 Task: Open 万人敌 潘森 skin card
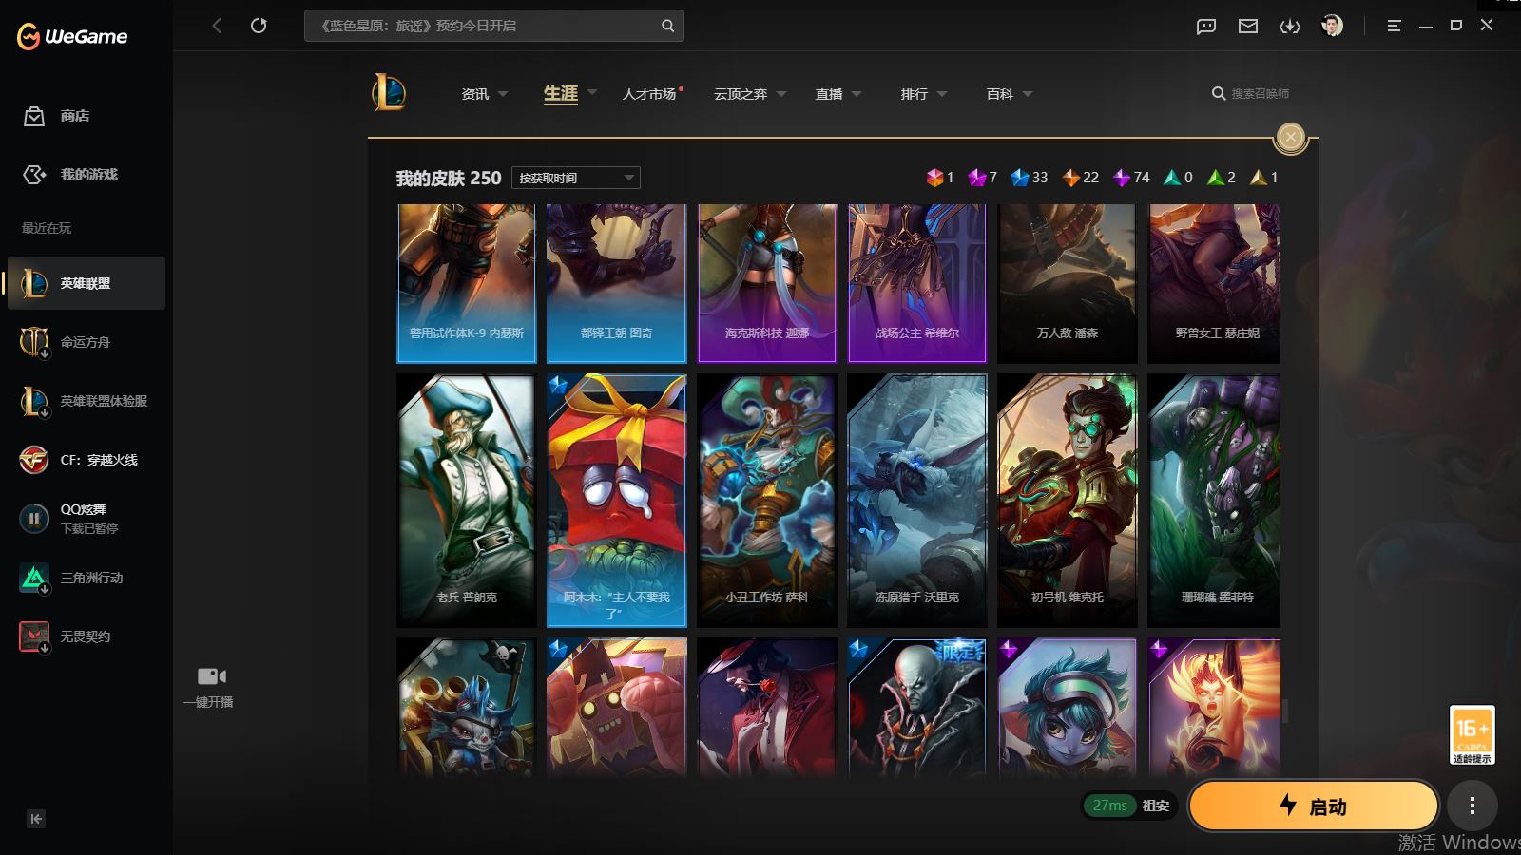pos(1068,283)
